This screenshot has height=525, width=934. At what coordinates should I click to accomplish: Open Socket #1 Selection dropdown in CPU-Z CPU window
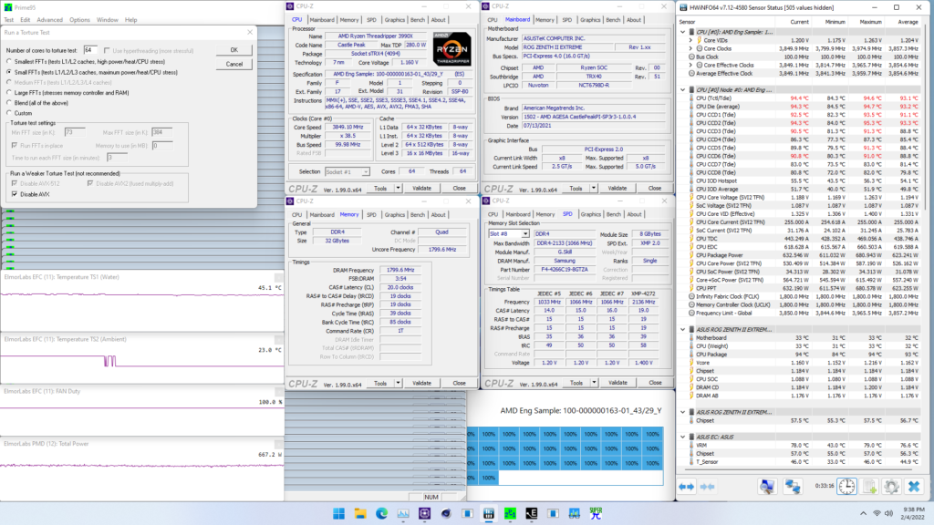coord(365,172)
